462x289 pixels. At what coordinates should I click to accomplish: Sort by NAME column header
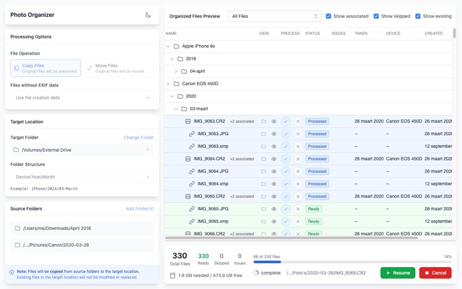tap(171, 34)
